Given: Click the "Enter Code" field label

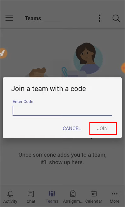Looking at the screenshot, I should click(23, 102).
